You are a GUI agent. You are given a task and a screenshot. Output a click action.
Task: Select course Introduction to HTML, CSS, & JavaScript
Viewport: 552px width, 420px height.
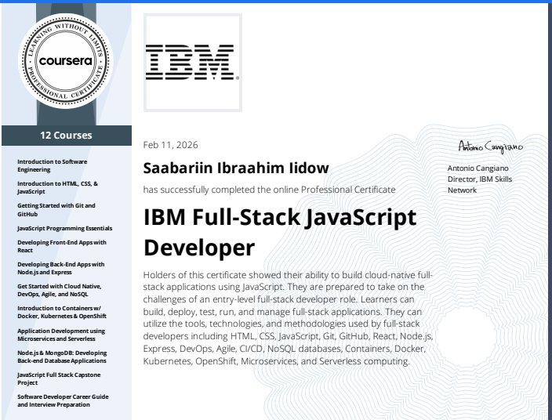tap(57, 187)
